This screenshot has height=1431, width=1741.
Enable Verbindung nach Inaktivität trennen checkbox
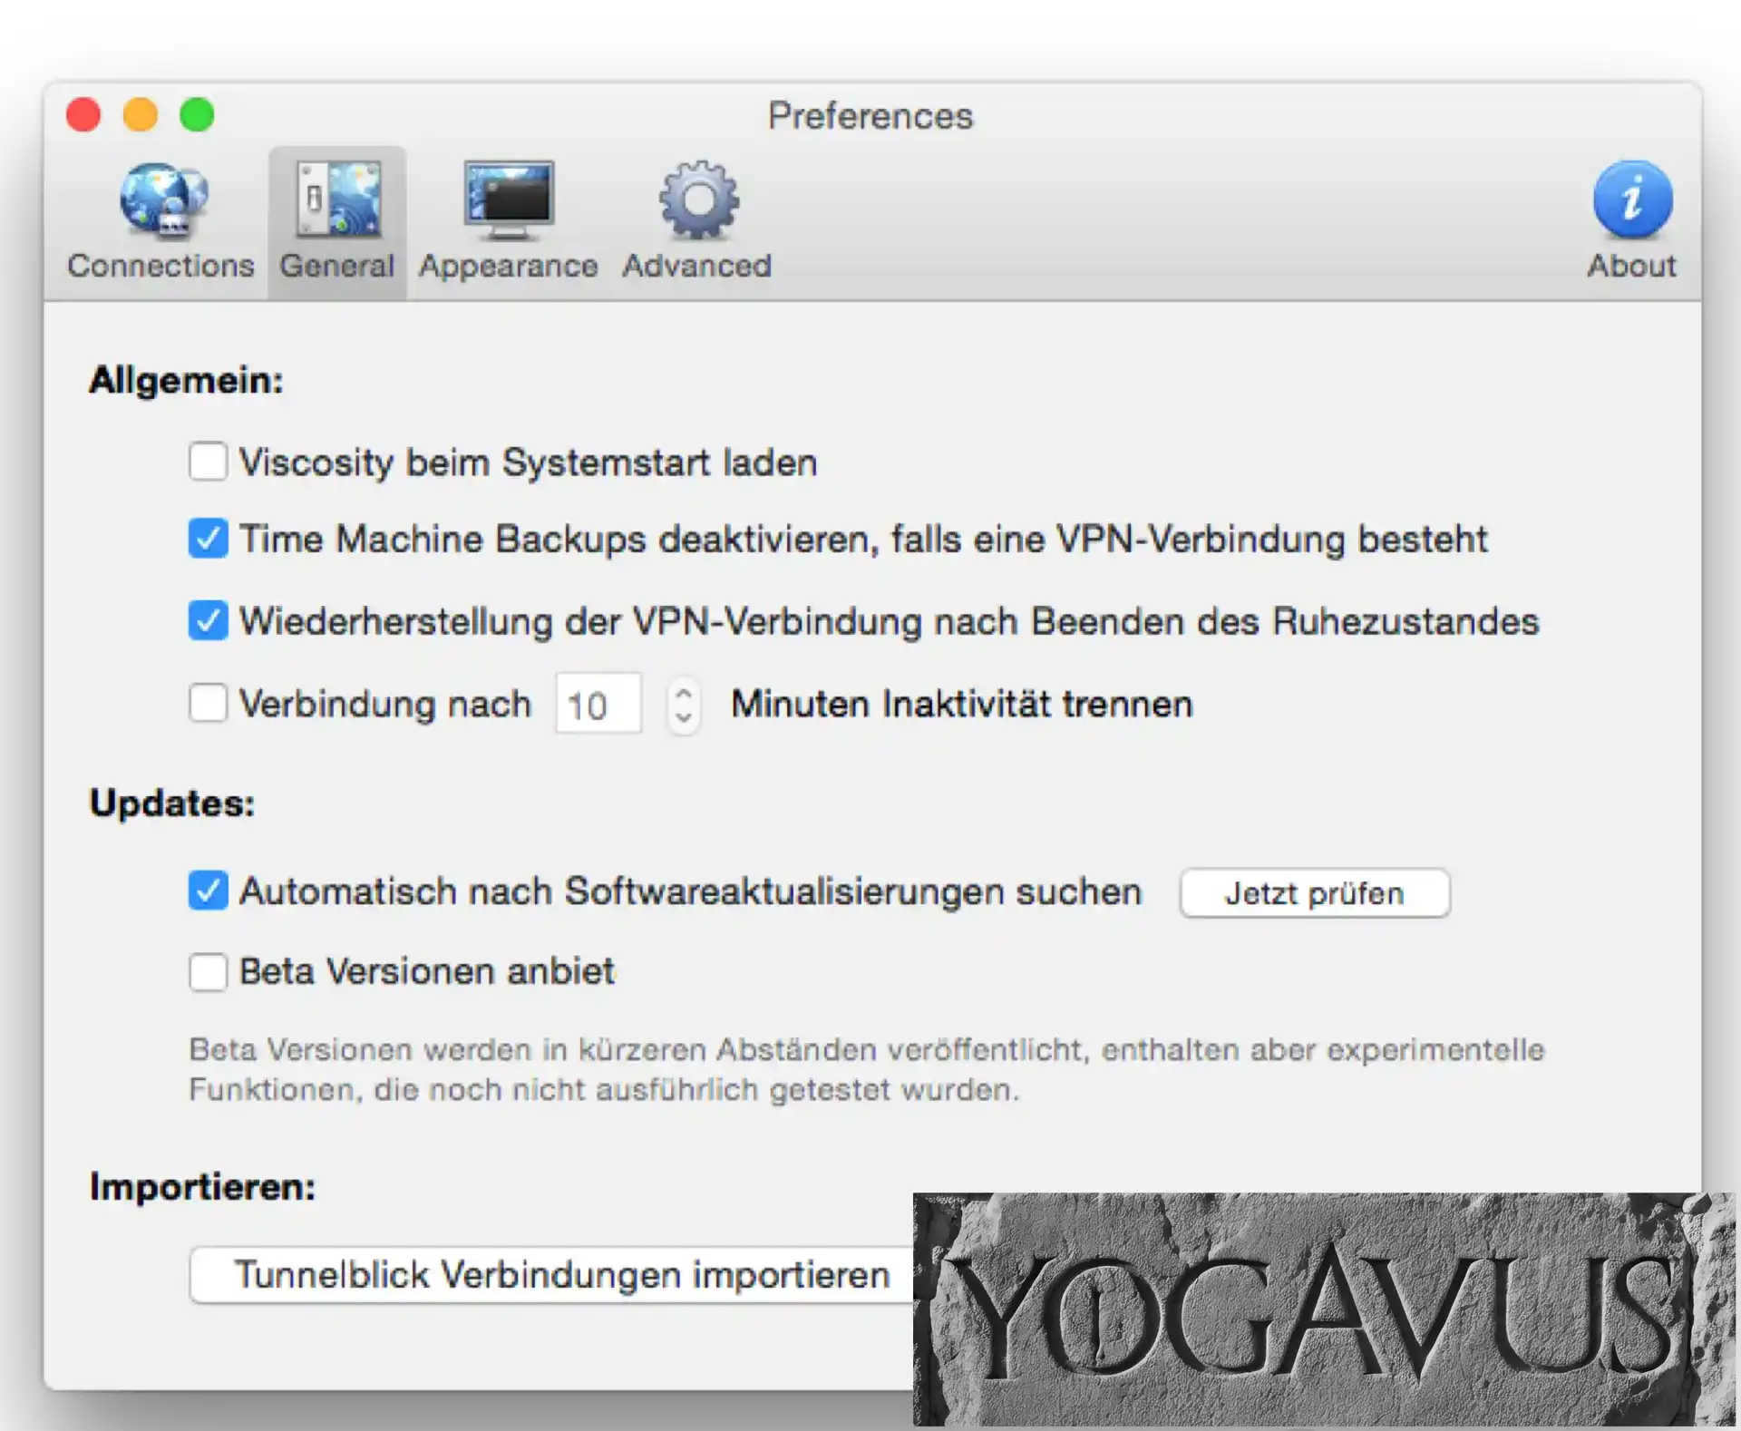click(208, 703)
